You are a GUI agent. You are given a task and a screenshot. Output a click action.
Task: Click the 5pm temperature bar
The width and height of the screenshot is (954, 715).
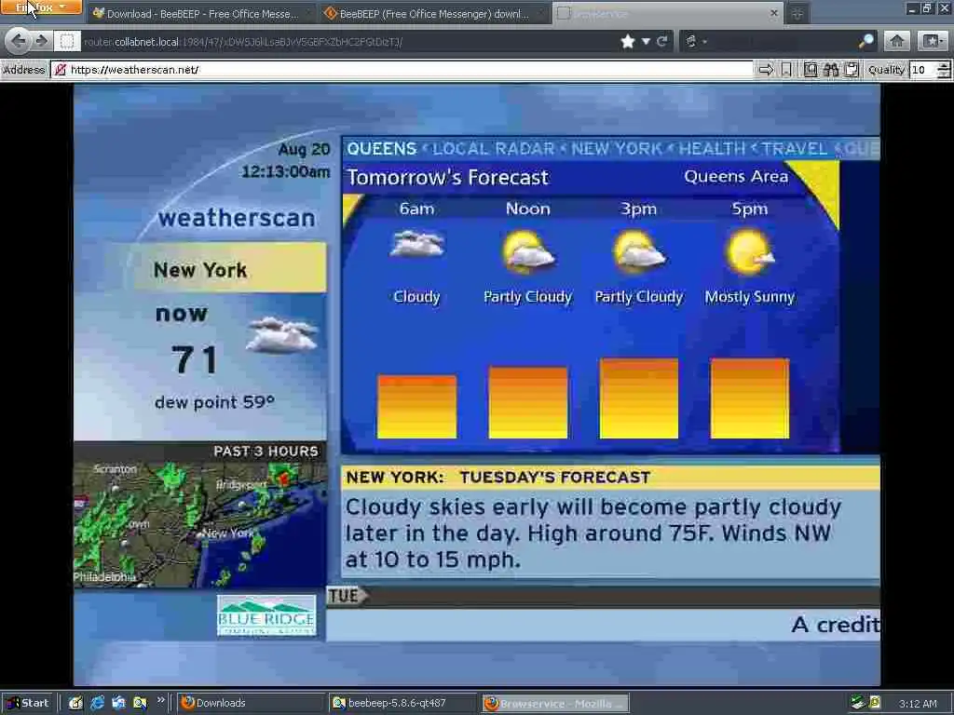tap(750, 398)
